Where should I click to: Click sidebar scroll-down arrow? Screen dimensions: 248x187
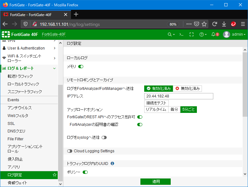click(x=60, y=184)
